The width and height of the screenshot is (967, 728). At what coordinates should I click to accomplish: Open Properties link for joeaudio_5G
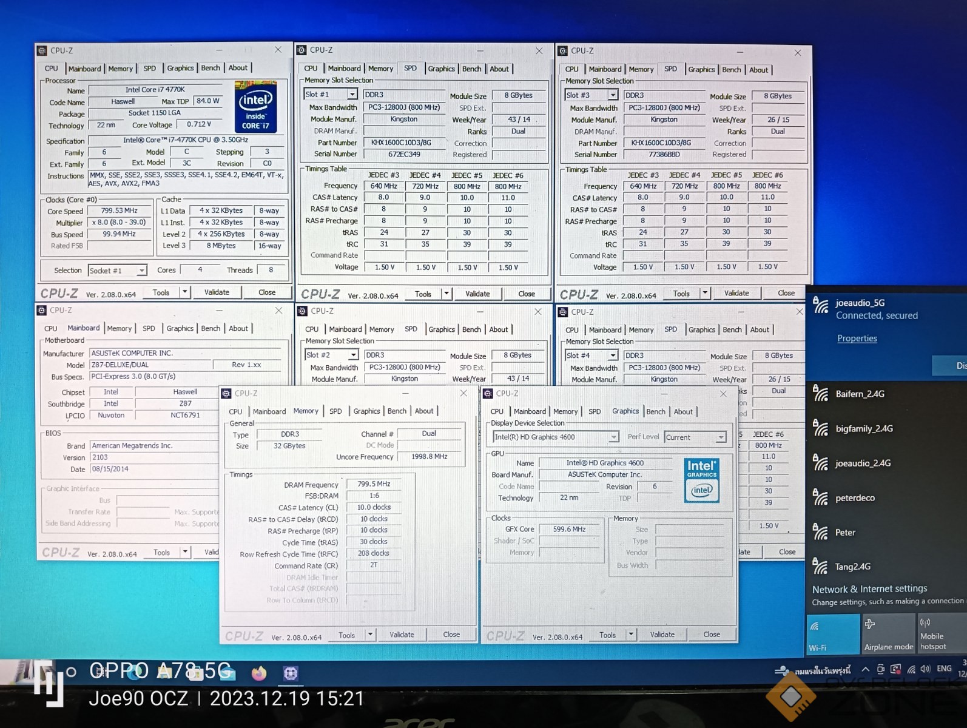click(857, 339)
